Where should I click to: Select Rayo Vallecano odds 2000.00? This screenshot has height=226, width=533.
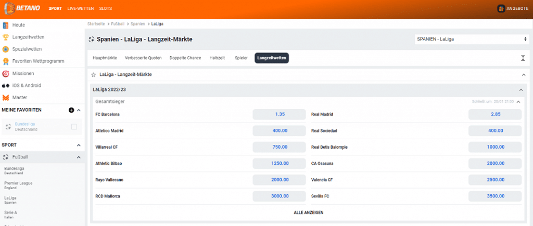pyautogui.click(x=280, y=180)
